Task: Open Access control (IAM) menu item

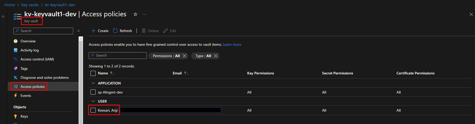Action: [x=37, y=59]
